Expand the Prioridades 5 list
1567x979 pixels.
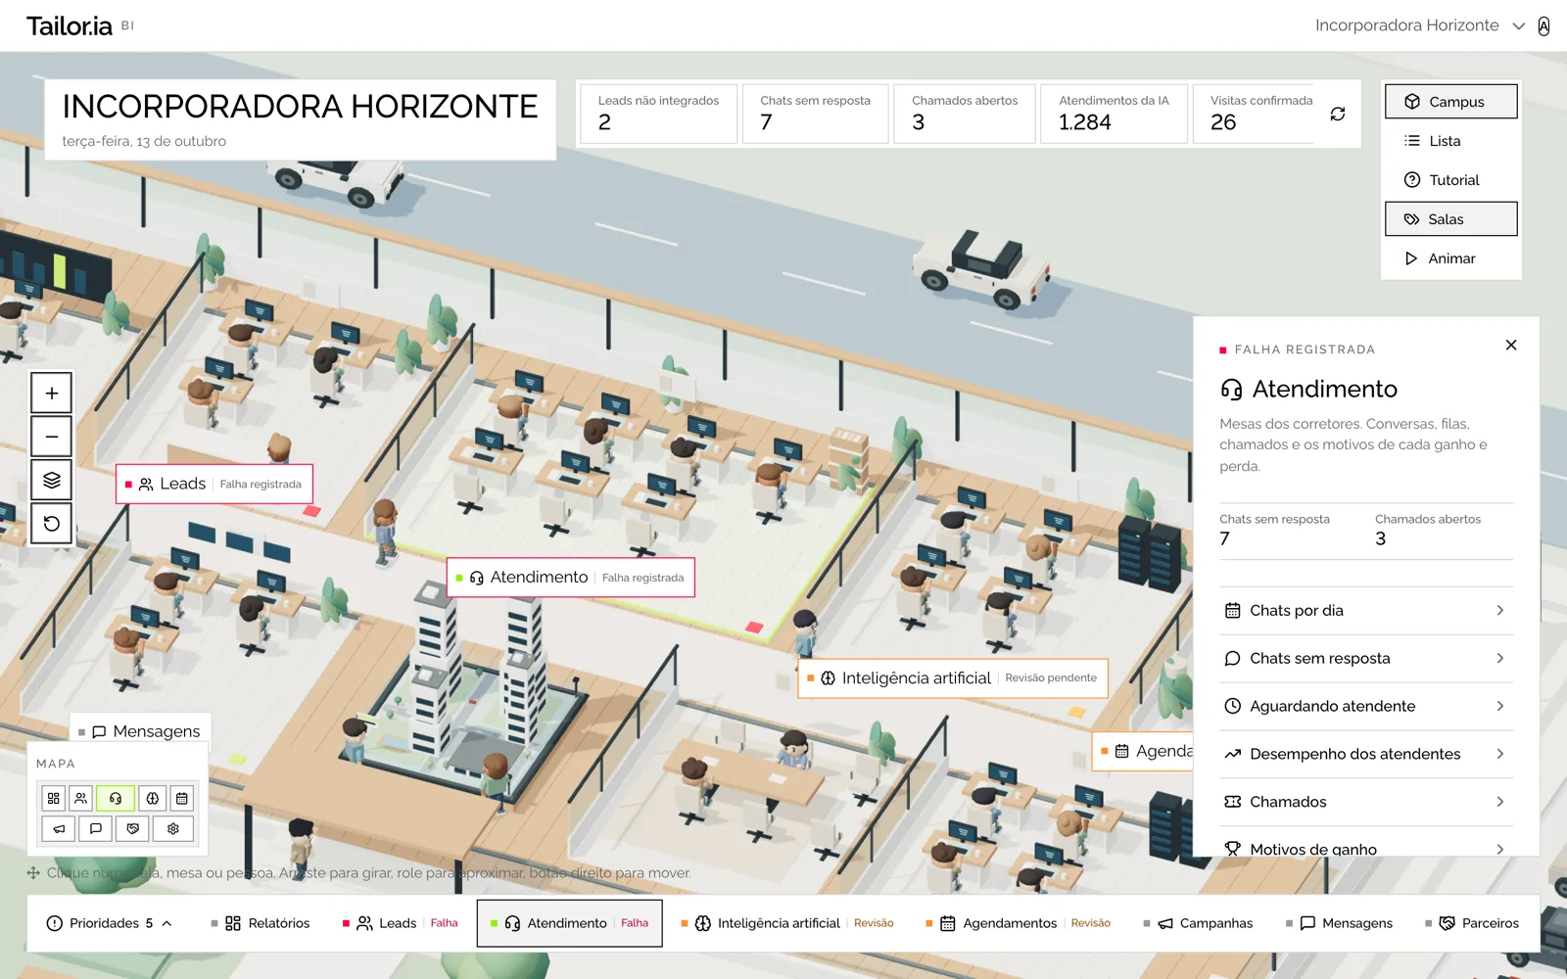pos(110,923)
